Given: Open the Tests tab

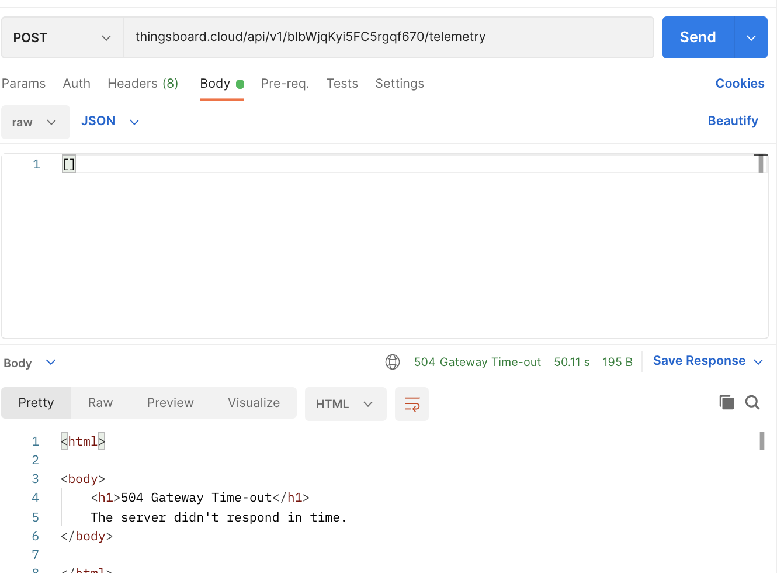Looking at the screenshot, I should point(342,83).
